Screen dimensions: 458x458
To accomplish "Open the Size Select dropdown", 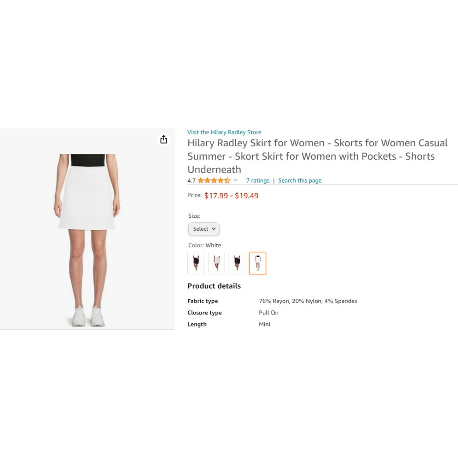I will (204, 229).
